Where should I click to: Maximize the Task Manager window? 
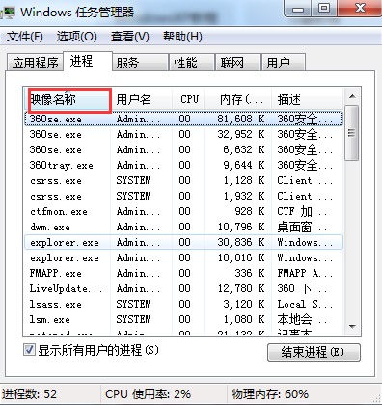[x=324, y=9]
